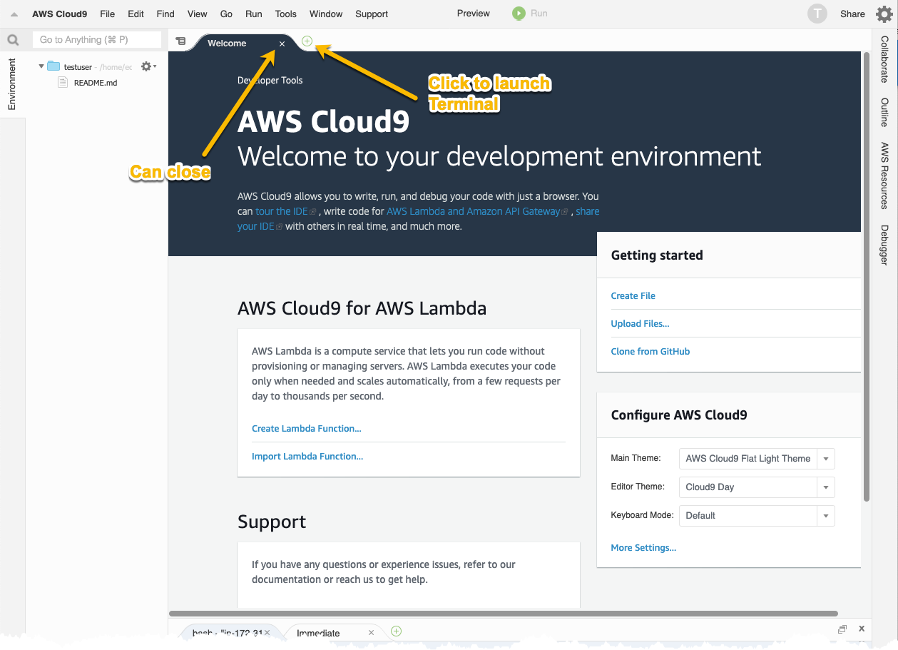Screen dimensions: 898x650
Task: Collapse the testuser folder tree
Action: (41, 66)
